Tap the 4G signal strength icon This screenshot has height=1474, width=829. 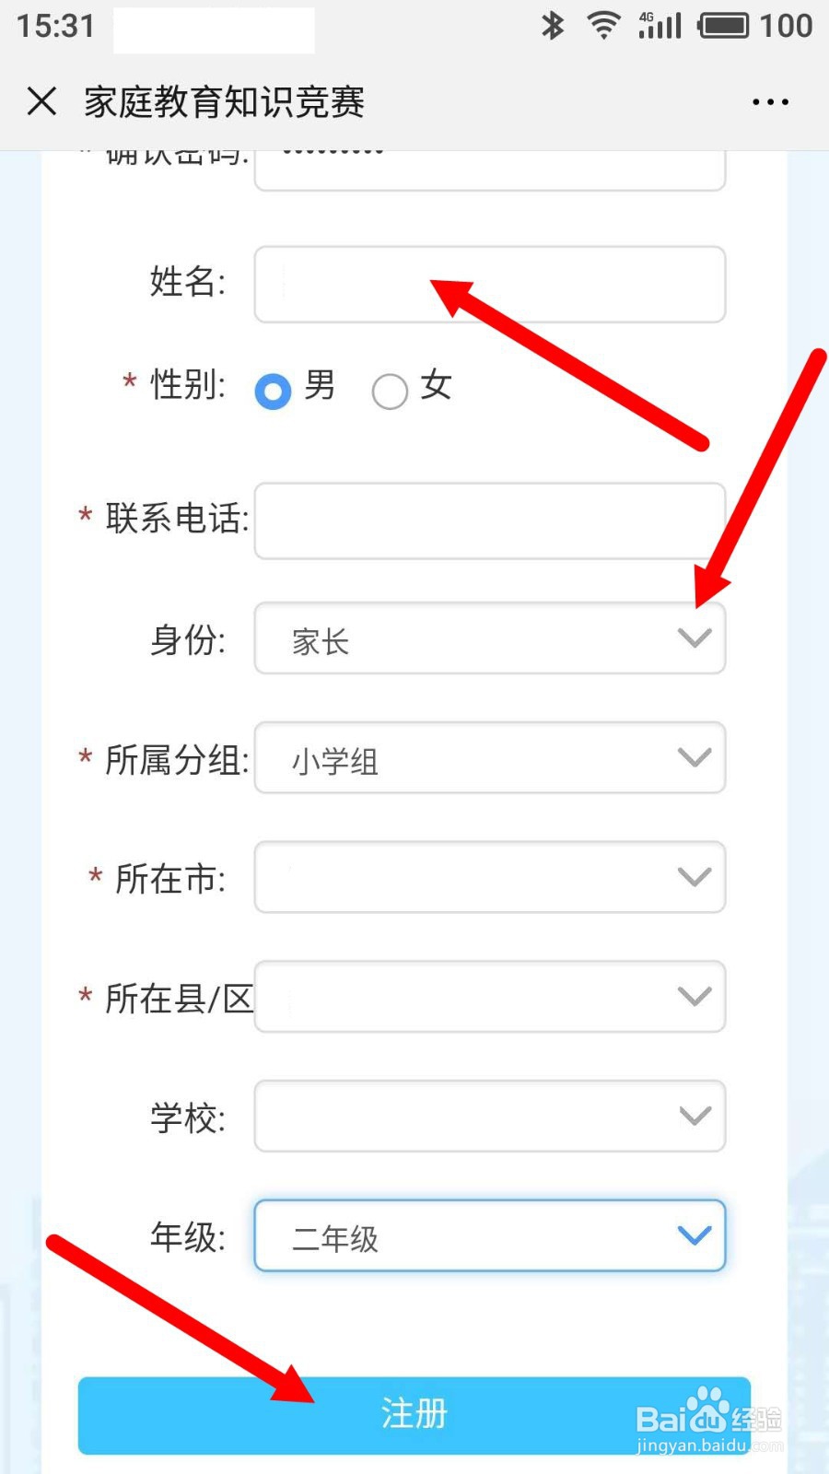pyautogui.click(x=660, y=26)
